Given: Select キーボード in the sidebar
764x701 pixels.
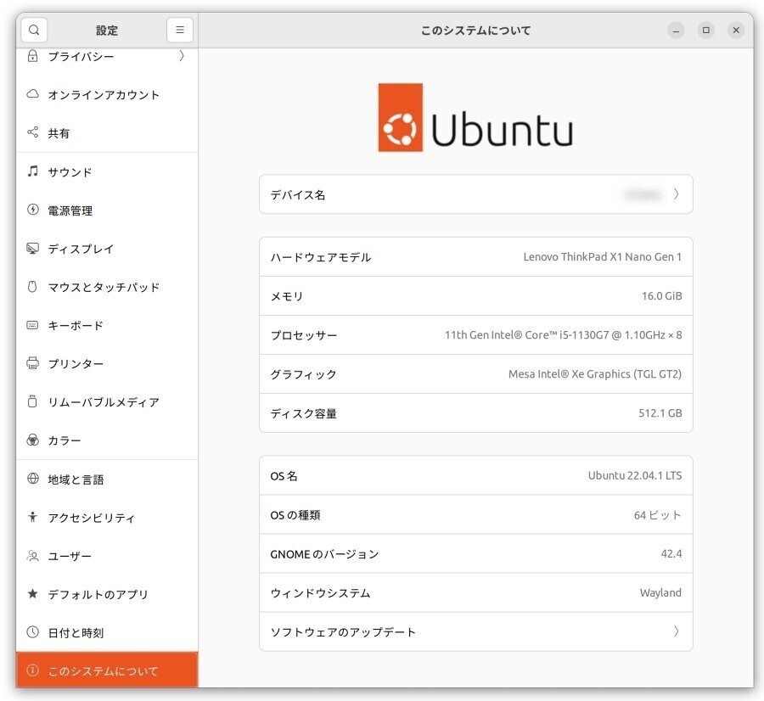Looking at the screenshot, I should click(x=107, y=325).
